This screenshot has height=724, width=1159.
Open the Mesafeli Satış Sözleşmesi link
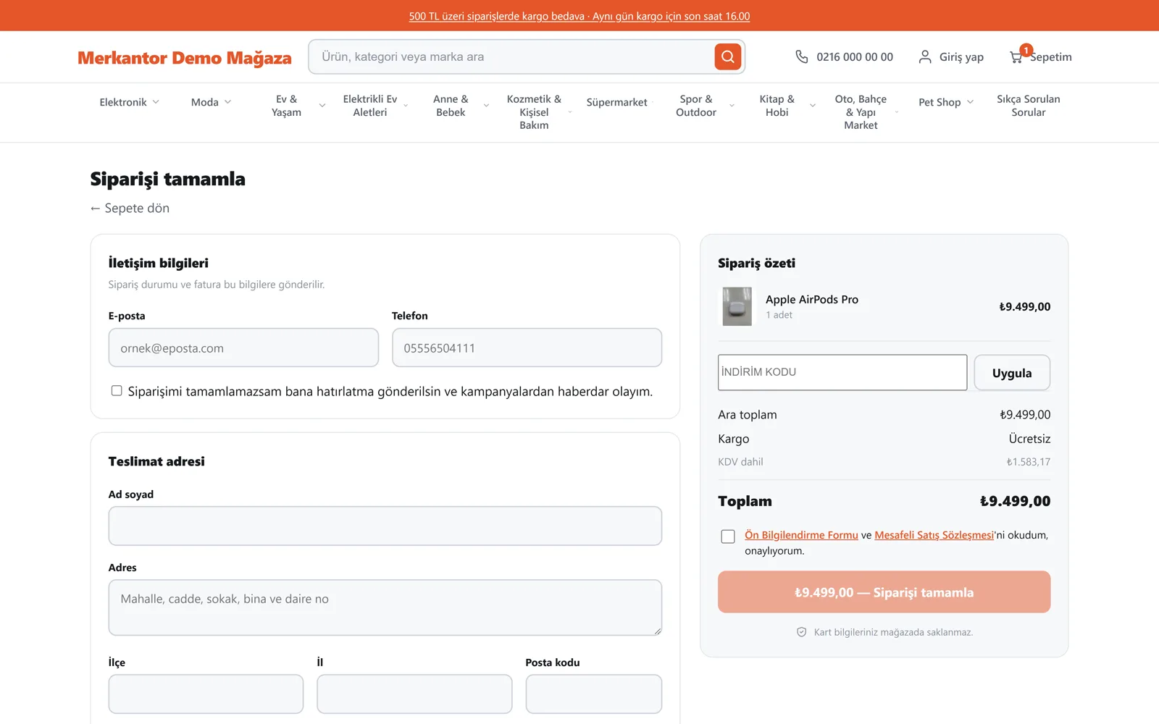pos(934,535)
